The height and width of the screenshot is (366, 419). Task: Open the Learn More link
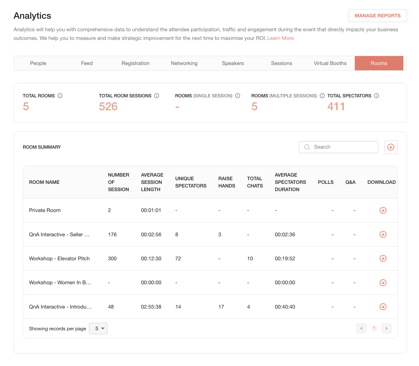point(280,38)
